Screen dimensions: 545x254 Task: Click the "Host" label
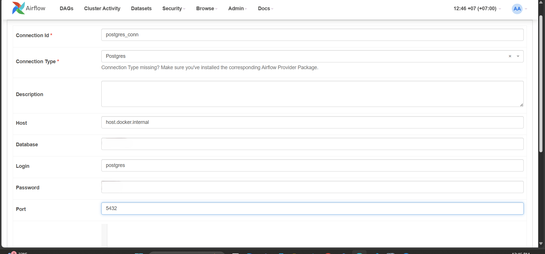(21, 123)
